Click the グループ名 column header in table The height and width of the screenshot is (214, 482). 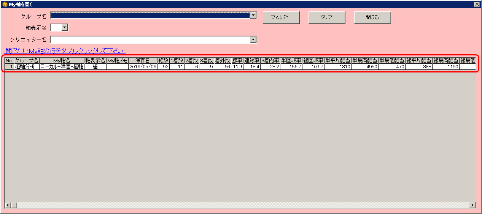coord(26,60)
